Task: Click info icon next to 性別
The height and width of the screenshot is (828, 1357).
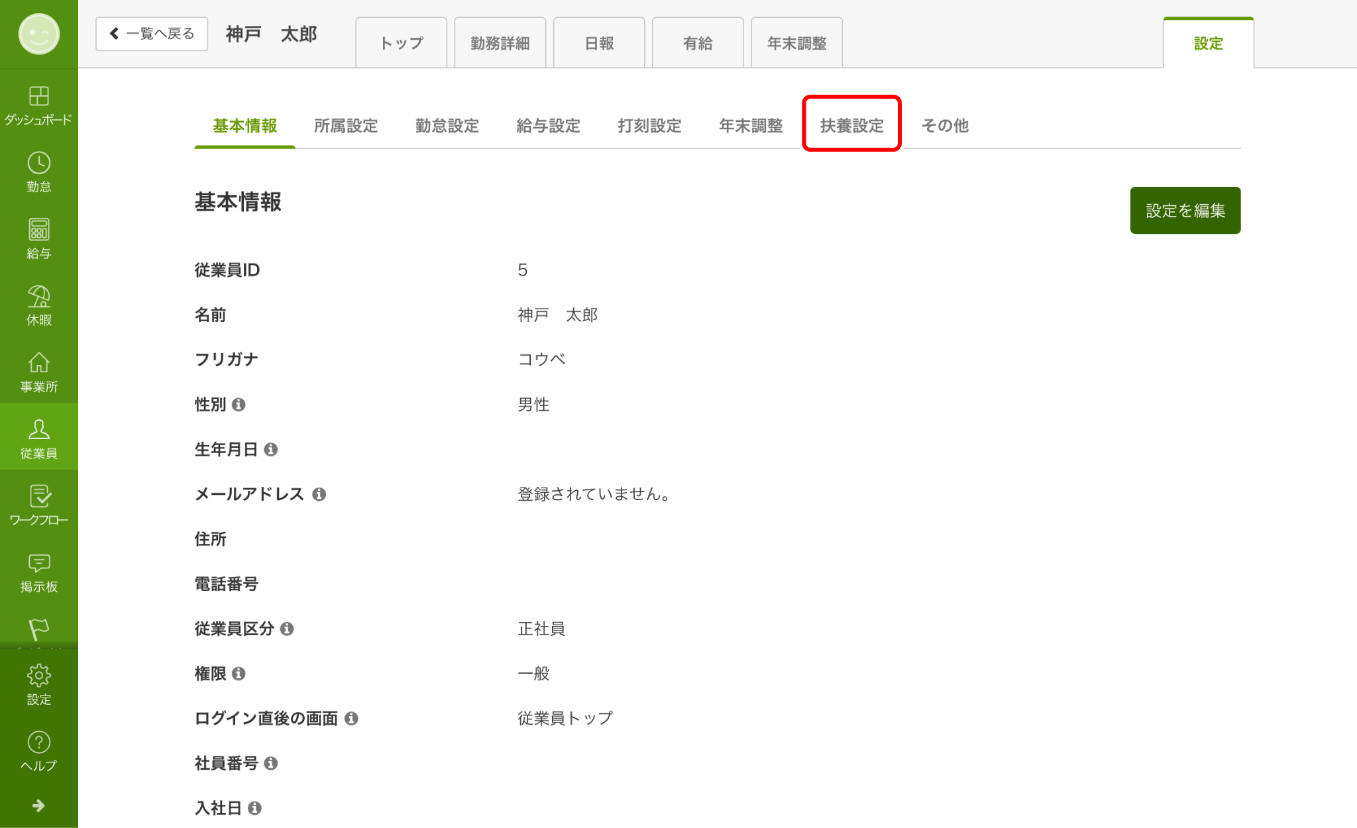Action: (239, 405)
